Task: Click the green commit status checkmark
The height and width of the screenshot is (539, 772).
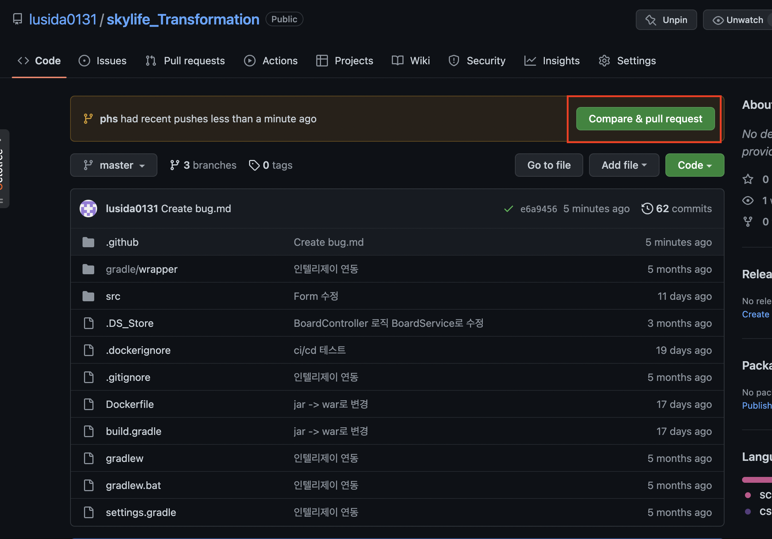Action: (508, 209)
